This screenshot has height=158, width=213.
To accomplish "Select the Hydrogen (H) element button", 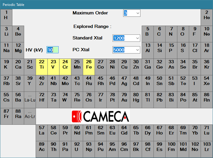I will pyautogui.click(x=6, y=15).
